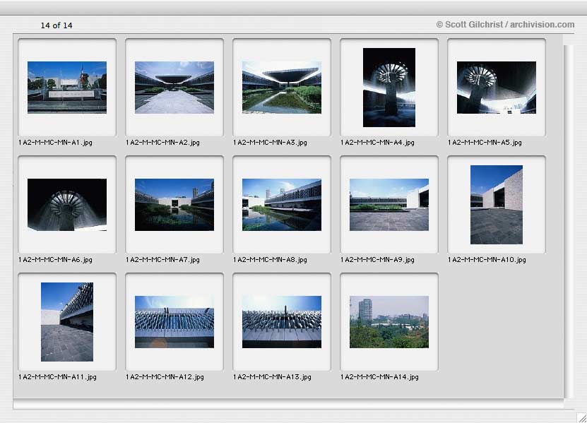Click filename label 1A2-M-MC-MN-A2.jpg

pos(163,143)
